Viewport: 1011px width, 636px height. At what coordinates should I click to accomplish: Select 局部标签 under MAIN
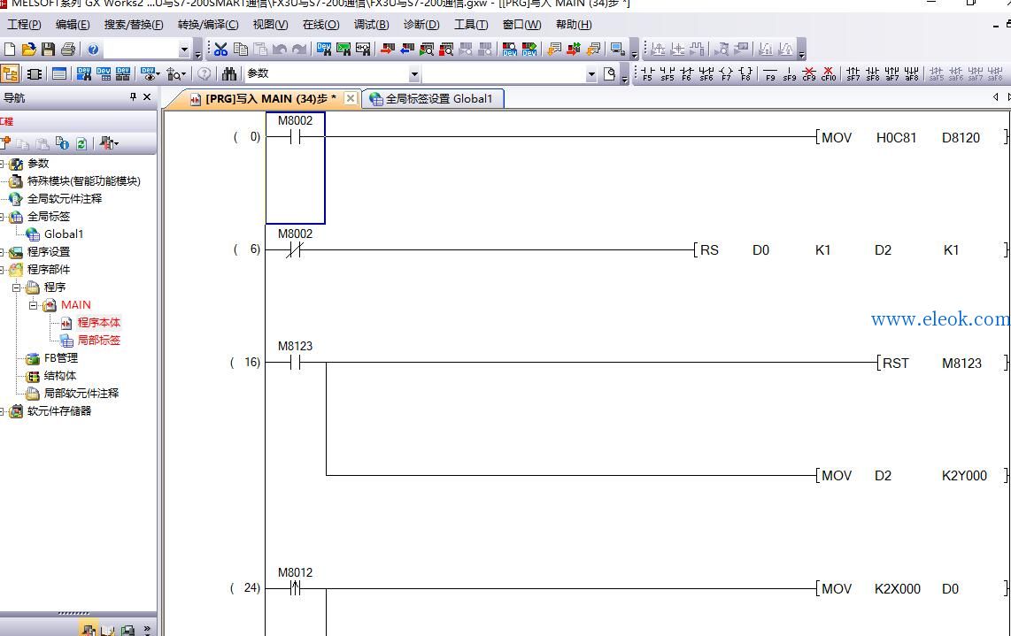tap(98, 341)
